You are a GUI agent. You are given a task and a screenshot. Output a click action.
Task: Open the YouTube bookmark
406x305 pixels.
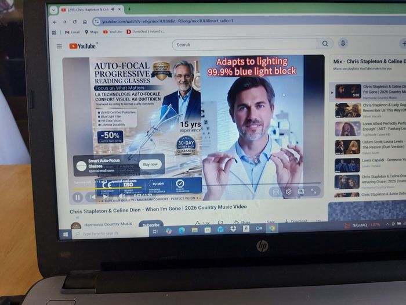point(113,31)
